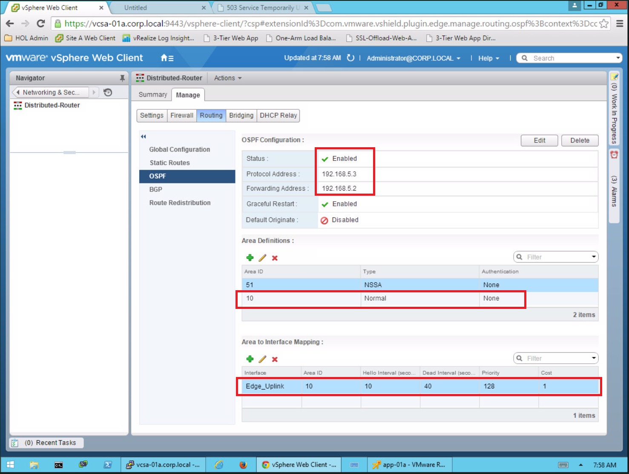Delete selected Area Definition red X
Screen dimensions: 629x474
[275, 258]
